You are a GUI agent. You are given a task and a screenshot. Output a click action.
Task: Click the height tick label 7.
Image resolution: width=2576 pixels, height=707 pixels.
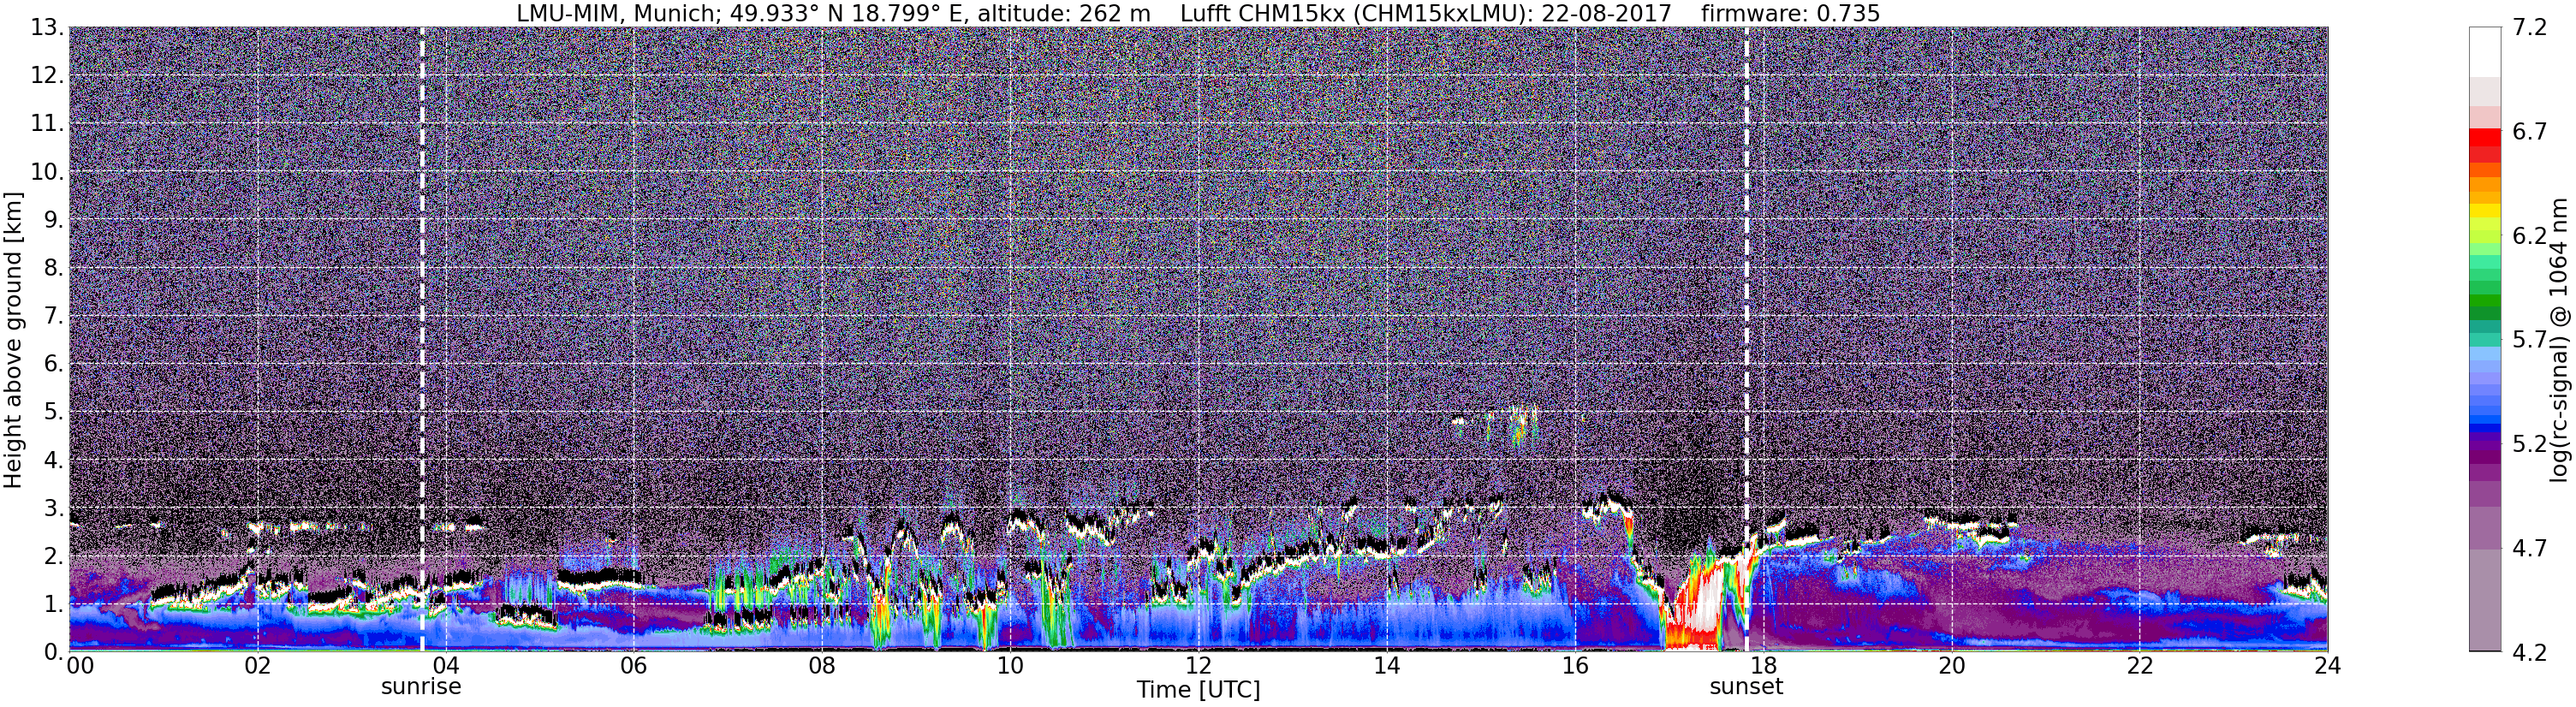(54, 315)
